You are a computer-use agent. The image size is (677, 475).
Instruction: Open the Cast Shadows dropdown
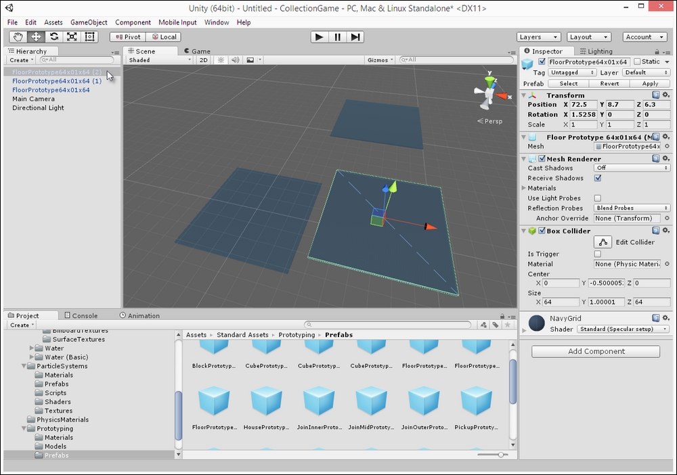point(631,168)
